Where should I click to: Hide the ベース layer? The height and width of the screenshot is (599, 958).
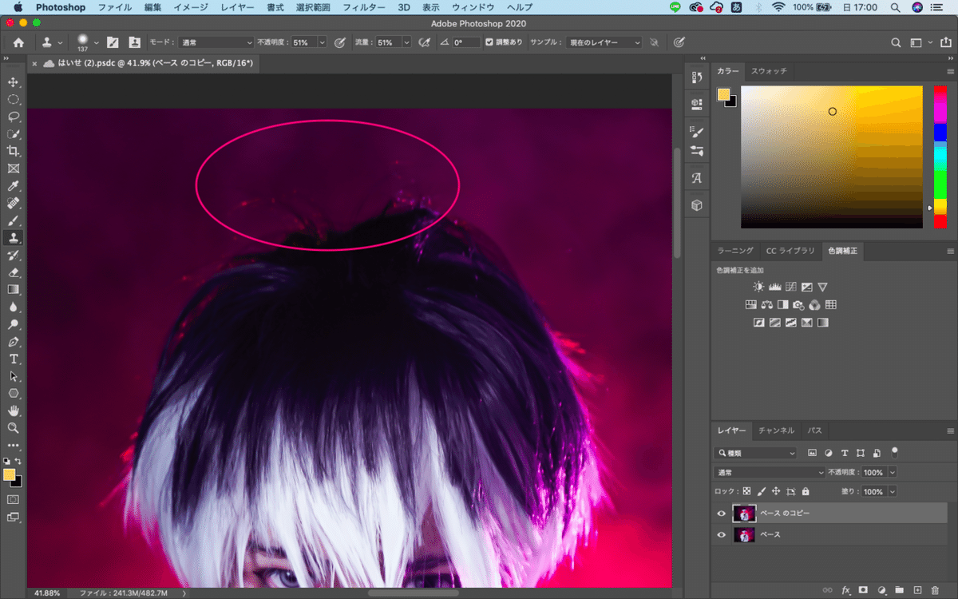[x=722, y=534]
